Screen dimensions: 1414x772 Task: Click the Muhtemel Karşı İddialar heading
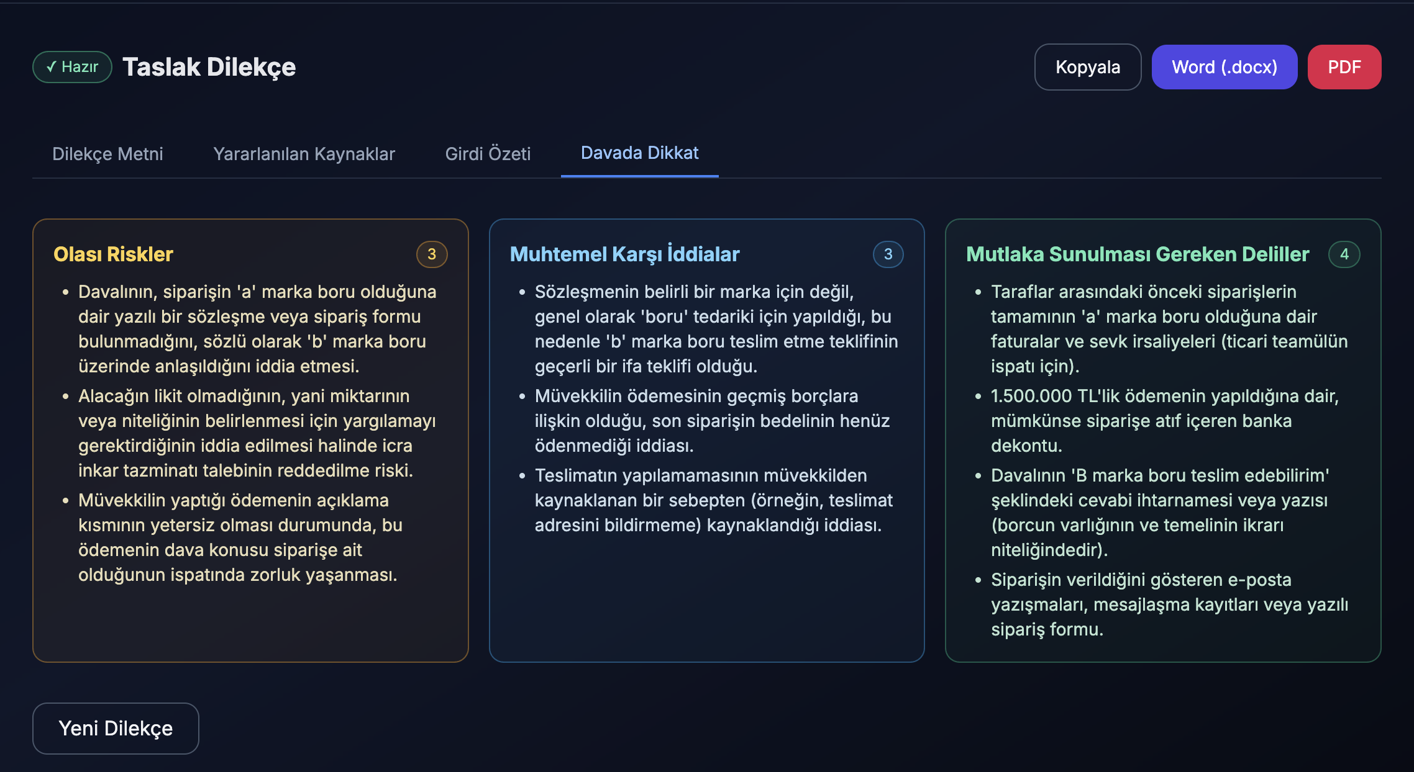(x=624, y=254)
